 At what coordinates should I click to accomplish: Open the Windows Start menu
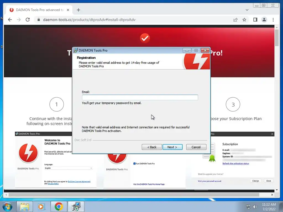pyautogui.click(x=7, y=206)
